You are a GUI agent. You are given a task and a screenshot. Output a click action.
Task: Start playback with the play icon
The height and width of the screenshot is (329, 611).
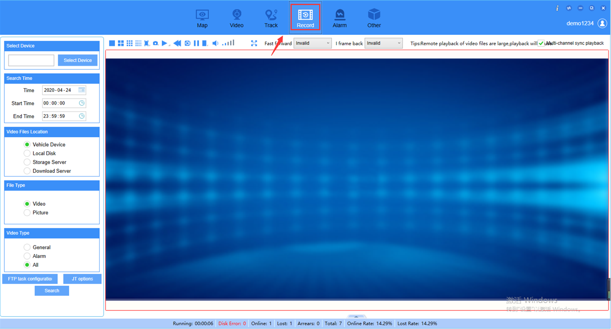pyautogui.click(x=165, y=43)
